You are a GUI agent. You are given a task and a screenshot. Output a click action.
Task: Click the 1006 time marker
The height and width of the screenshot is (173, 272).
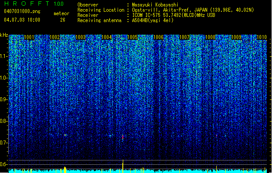(158, 37)
